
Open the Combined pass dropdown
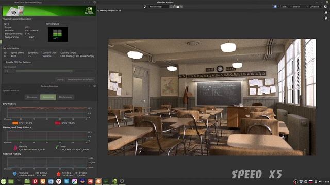[316, 7]
